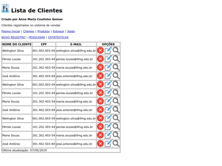The height and width of the screenshot is (166, 222).
Task: Delete the first Pérola Louise row
Action: pyautogui.click(x=100, y=59)
